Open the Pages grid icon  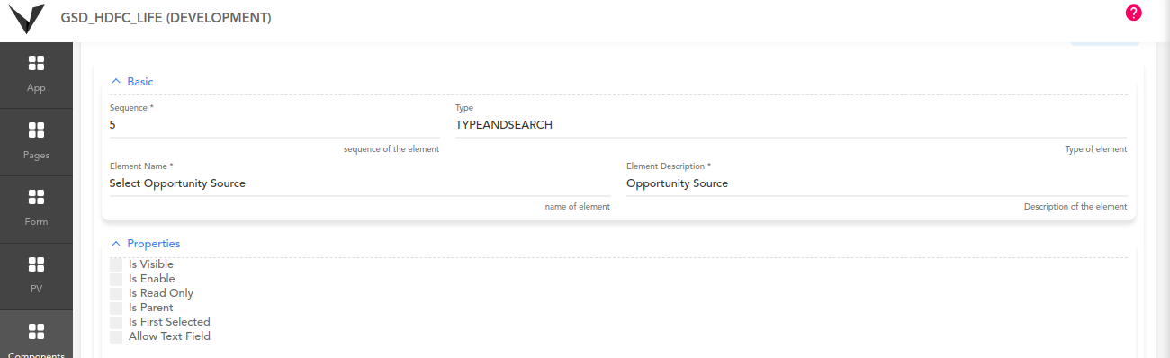(36, 130)
